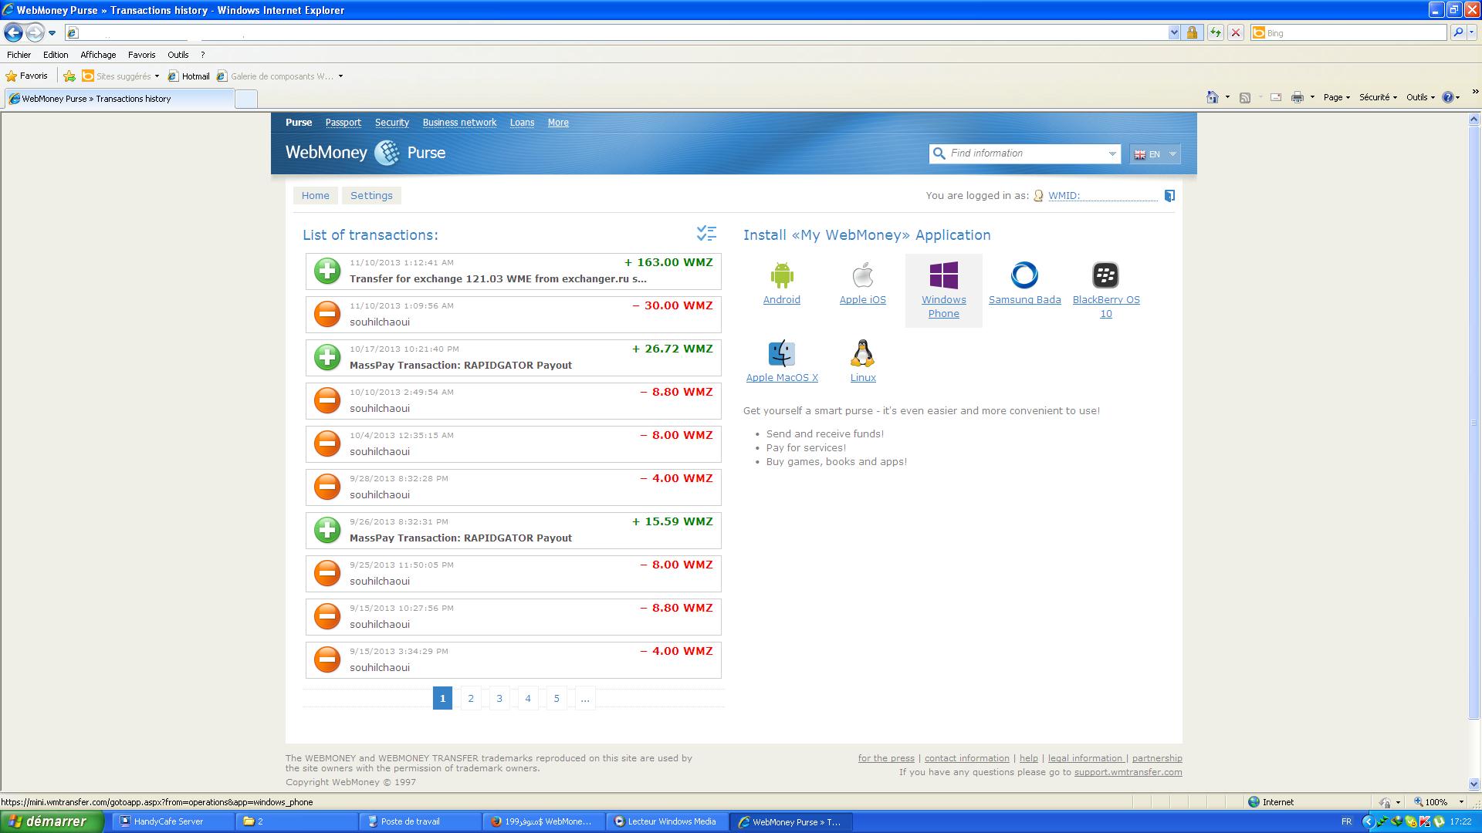Open the zoom level 100% dropdown
Screen dimensions: 1482x833
click(x=1460, y=802)
